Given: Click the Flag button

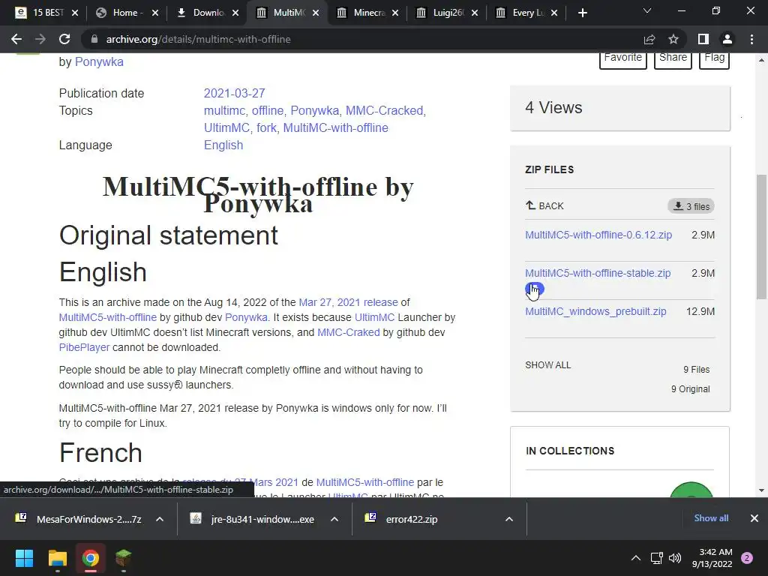Looking at the screenshot, I should 714,58.
